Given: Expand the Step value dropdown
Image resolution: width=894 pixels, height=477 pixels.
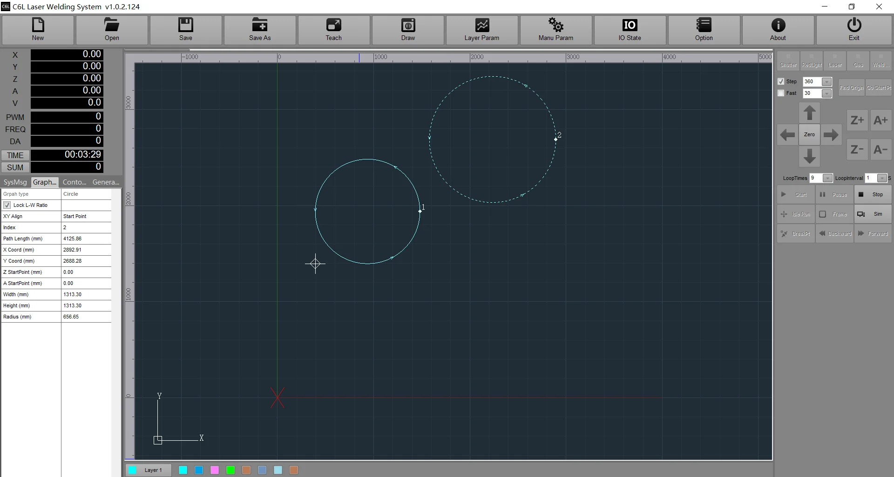Looking at the screenshot, I should click(826, 82).
